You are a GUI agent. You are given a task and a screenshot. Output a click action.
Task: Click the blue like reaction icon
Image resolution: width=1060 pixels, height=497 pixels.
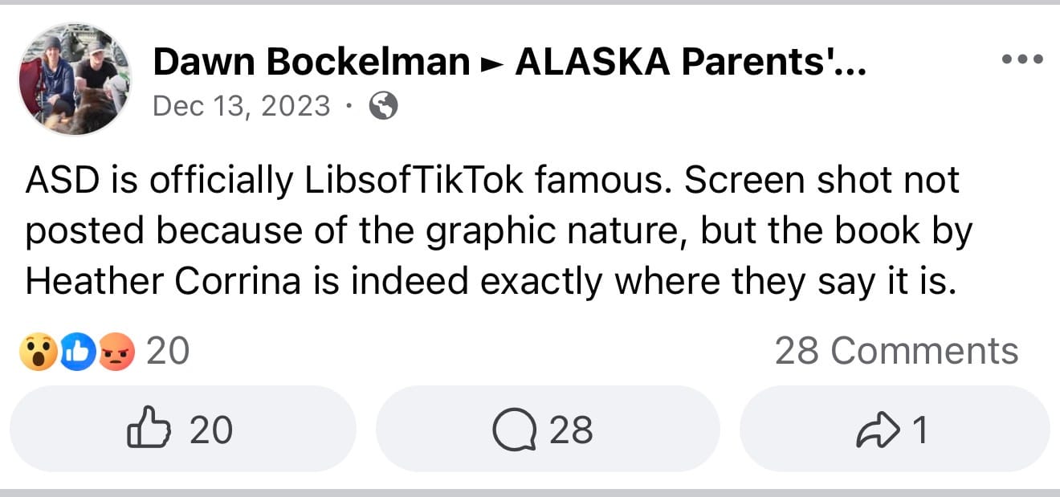77,350
